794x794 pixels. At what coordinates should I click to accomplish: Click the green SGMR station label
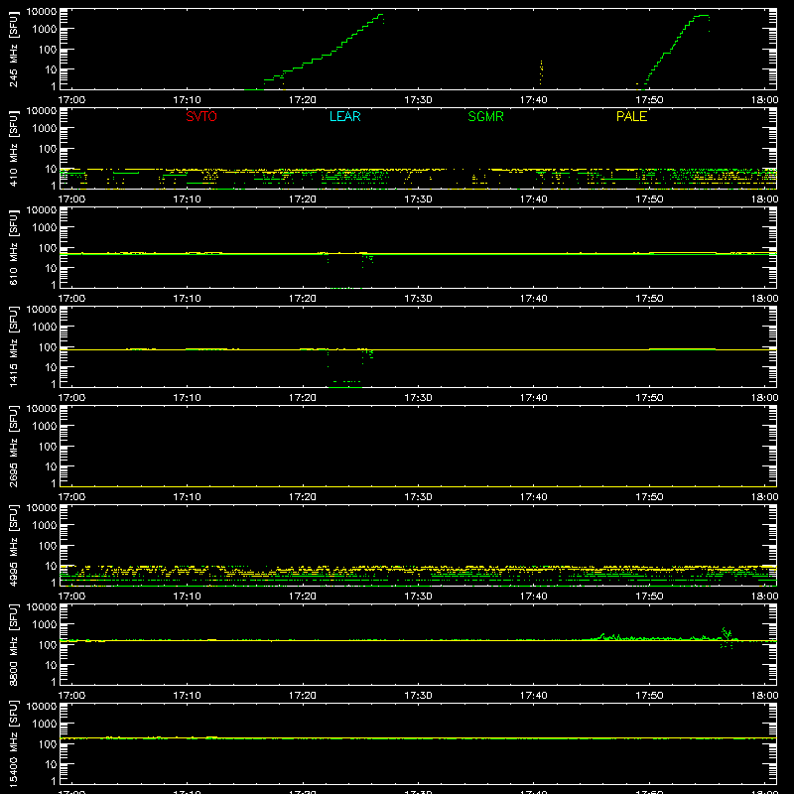tap(485, 116)
